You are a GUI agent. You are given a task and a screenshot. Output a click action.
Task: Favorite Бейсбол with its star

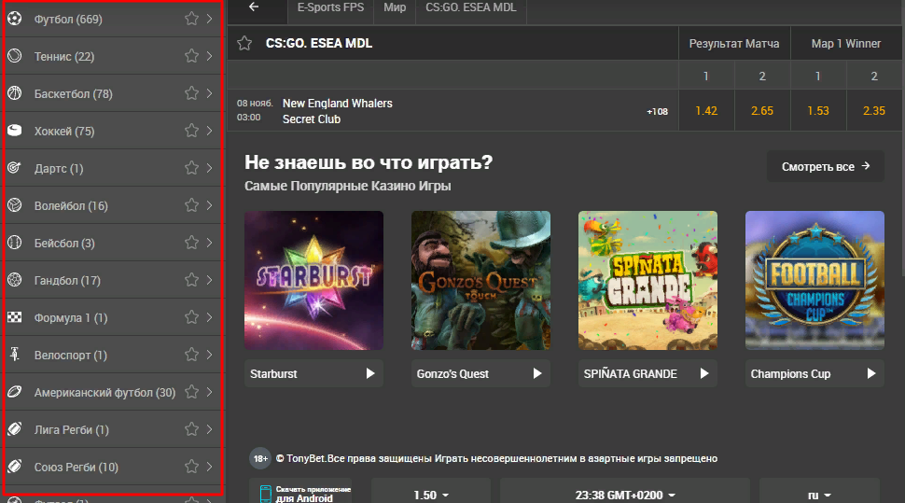click(x=191, y=243)
